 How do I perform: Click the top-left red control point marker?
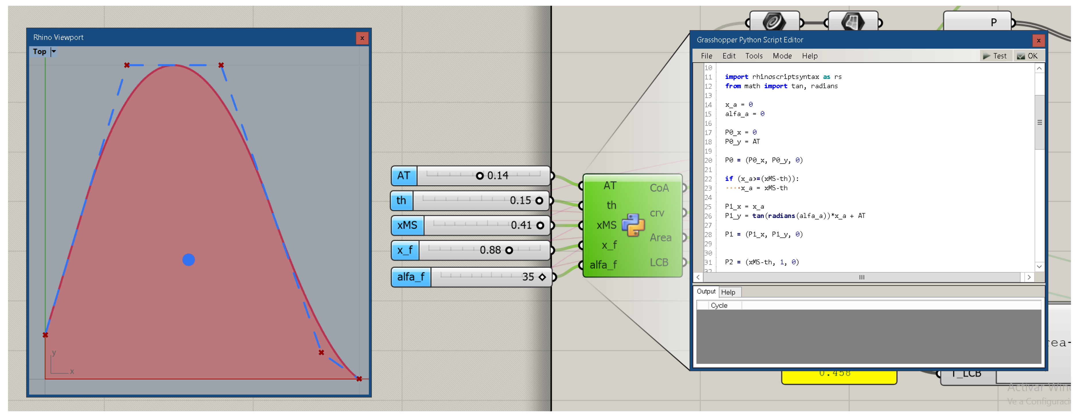(127, 65)
